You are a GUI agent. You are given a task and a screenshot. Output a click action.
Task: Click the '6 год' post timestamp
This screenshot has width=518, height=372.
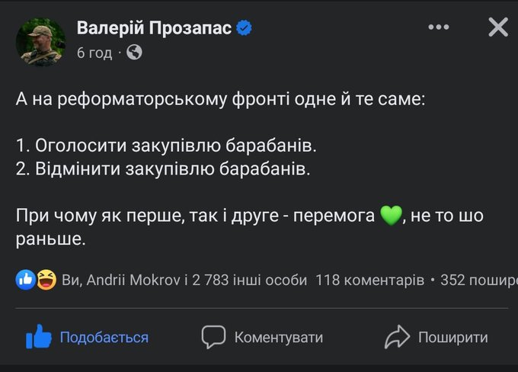pyautogui.click(x=94, y=53)
